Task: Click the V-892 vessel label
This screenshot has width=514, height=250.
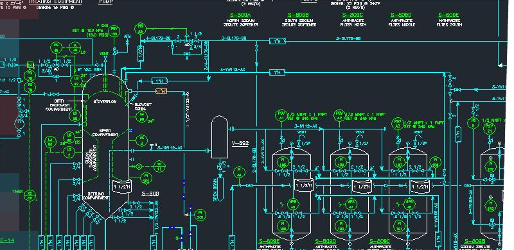Action: coord(240,144)
